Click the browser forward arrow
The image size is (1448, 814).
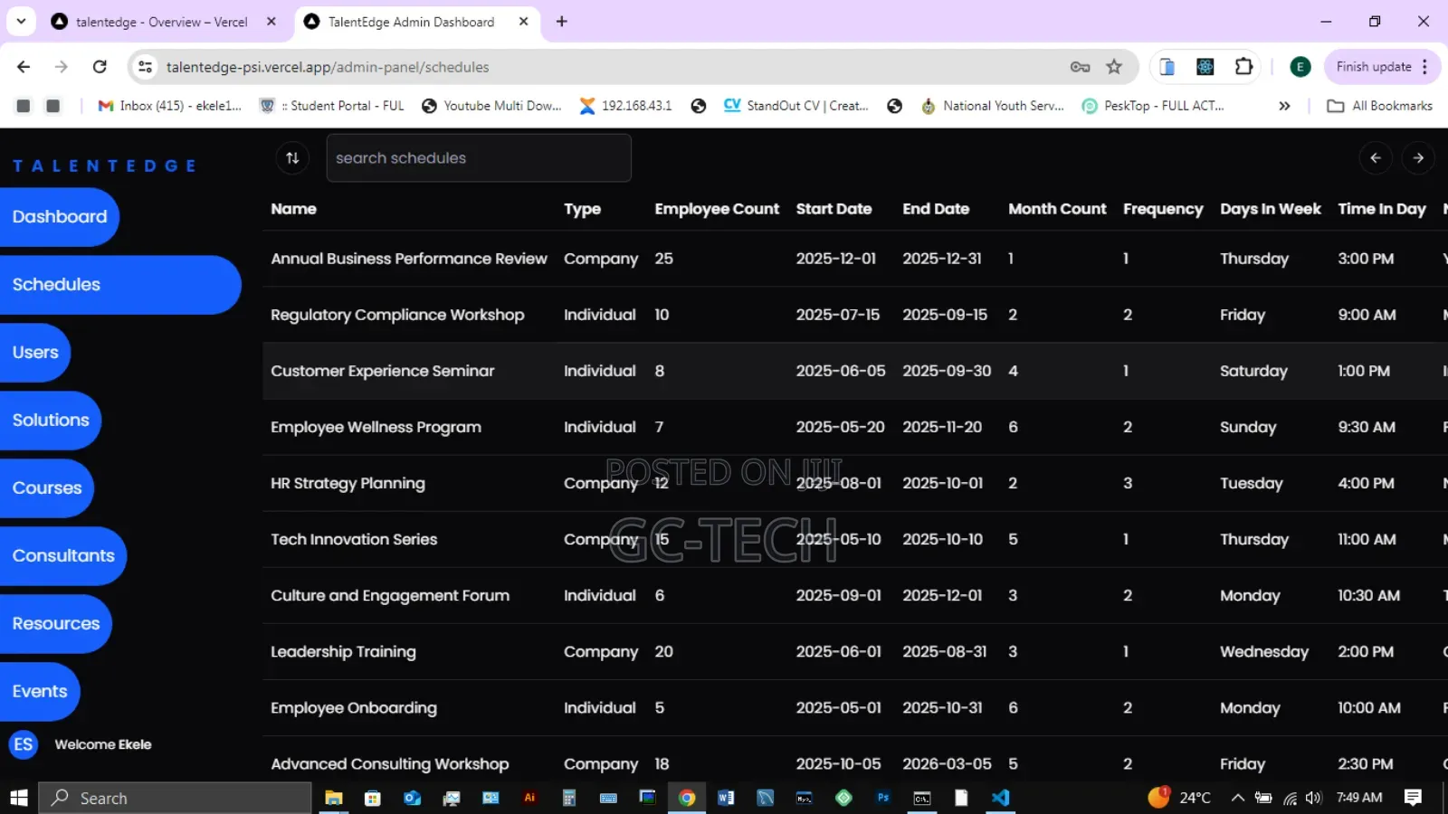click(62, 67)
